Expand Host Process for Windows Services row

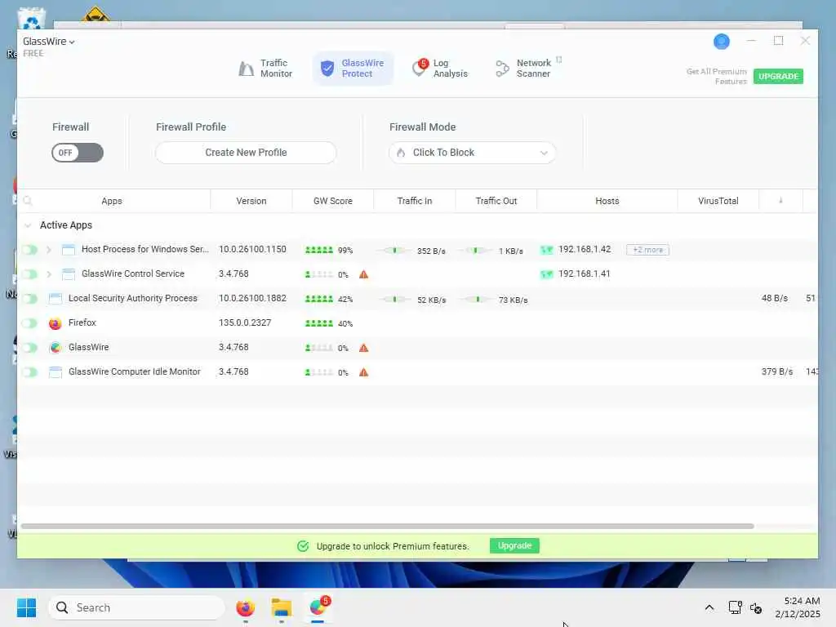click(49, 250)
